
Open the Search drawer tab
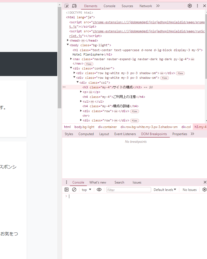pyautogui.click(x=119, y=182)
